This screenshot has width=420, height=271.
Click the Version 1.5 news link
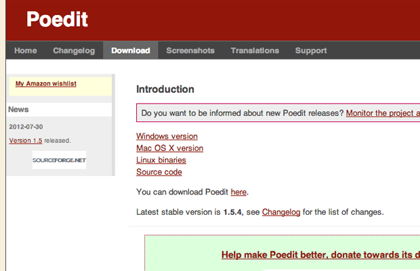pyautogui.click(x=26, y=140)
